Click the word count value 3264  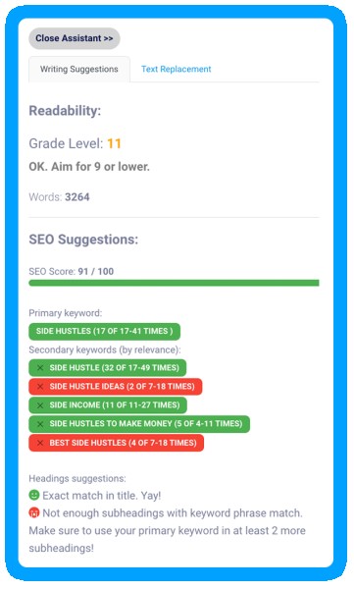(x=77, y=197)
